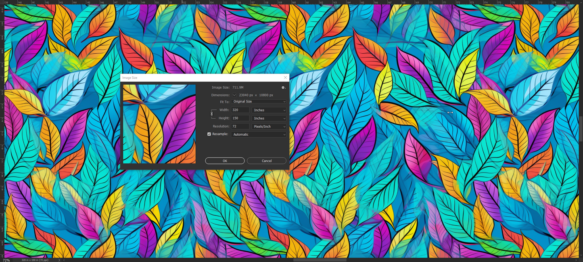Click the leaf image preview thumbnail

click(x=159, y=124)
